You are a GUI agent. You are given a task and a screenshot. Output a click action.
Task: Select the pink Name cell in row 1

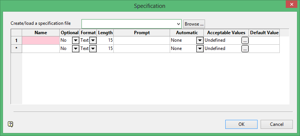pos(41,41)
